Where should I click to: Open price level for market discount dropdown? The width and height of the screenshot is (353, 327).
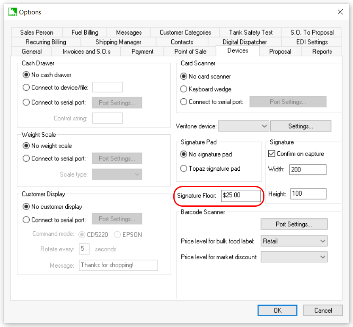click(294, 257)
